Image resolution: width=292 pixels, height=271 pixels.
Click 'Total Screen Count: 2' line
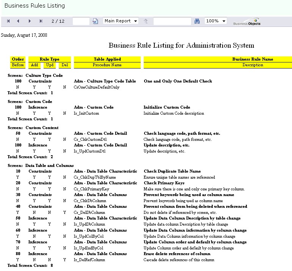(x=30, y=157)
